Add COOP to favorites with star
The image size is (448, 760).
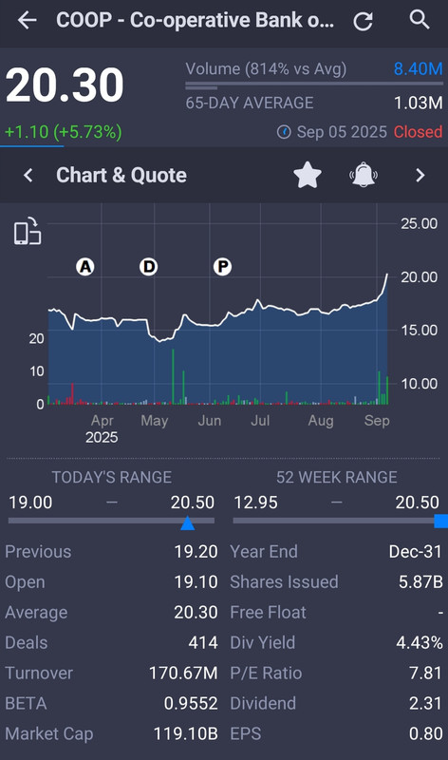[x=308, y=175]
